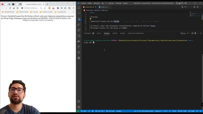Screen dimensions: 203x114
Task: Open the Customize Layout button
Action: [186, 3]
